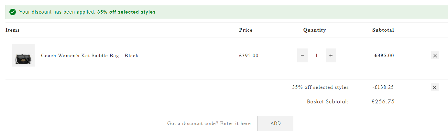The height and width of the screenshot is (137, 448).
Task: Click the bold £395.00 item subtotal
Action: pyautogui.click(x=384, y=56)
